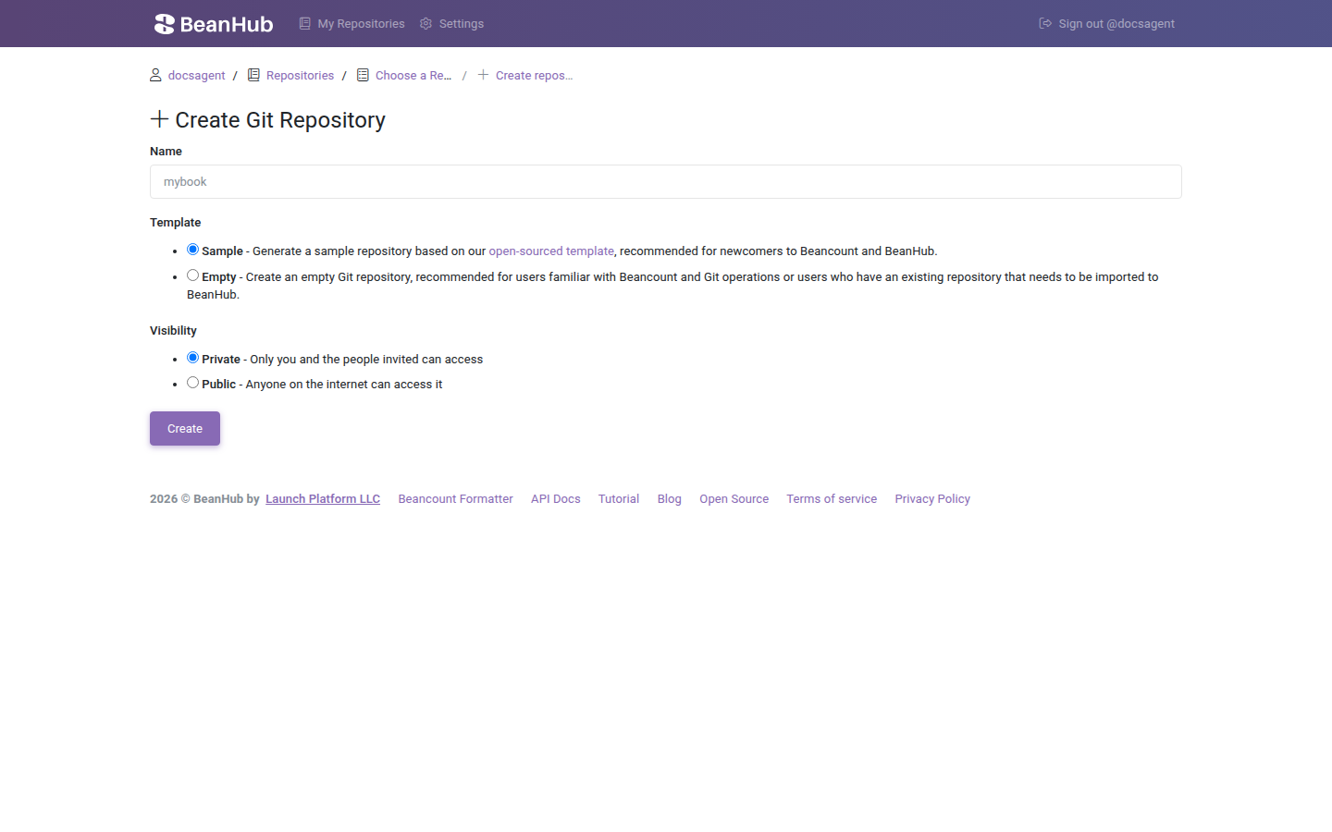This screenshot has height=832, width=1332.
Task: Click the plus icon in Create repos… breadcrumb
Action: tap(483, 75)
